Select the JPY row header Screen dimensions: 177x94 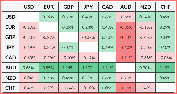click(x=10, y=47)
